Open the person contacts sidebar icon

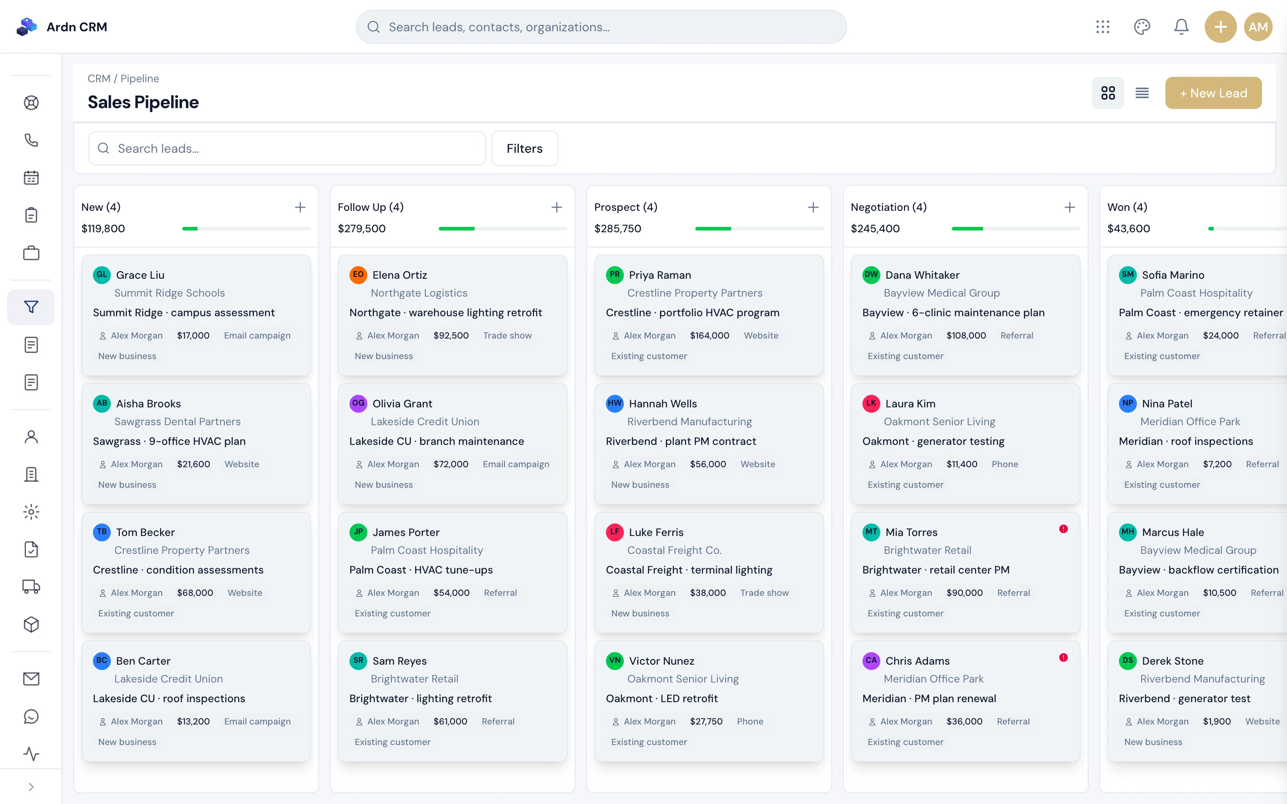coord(31,437)
